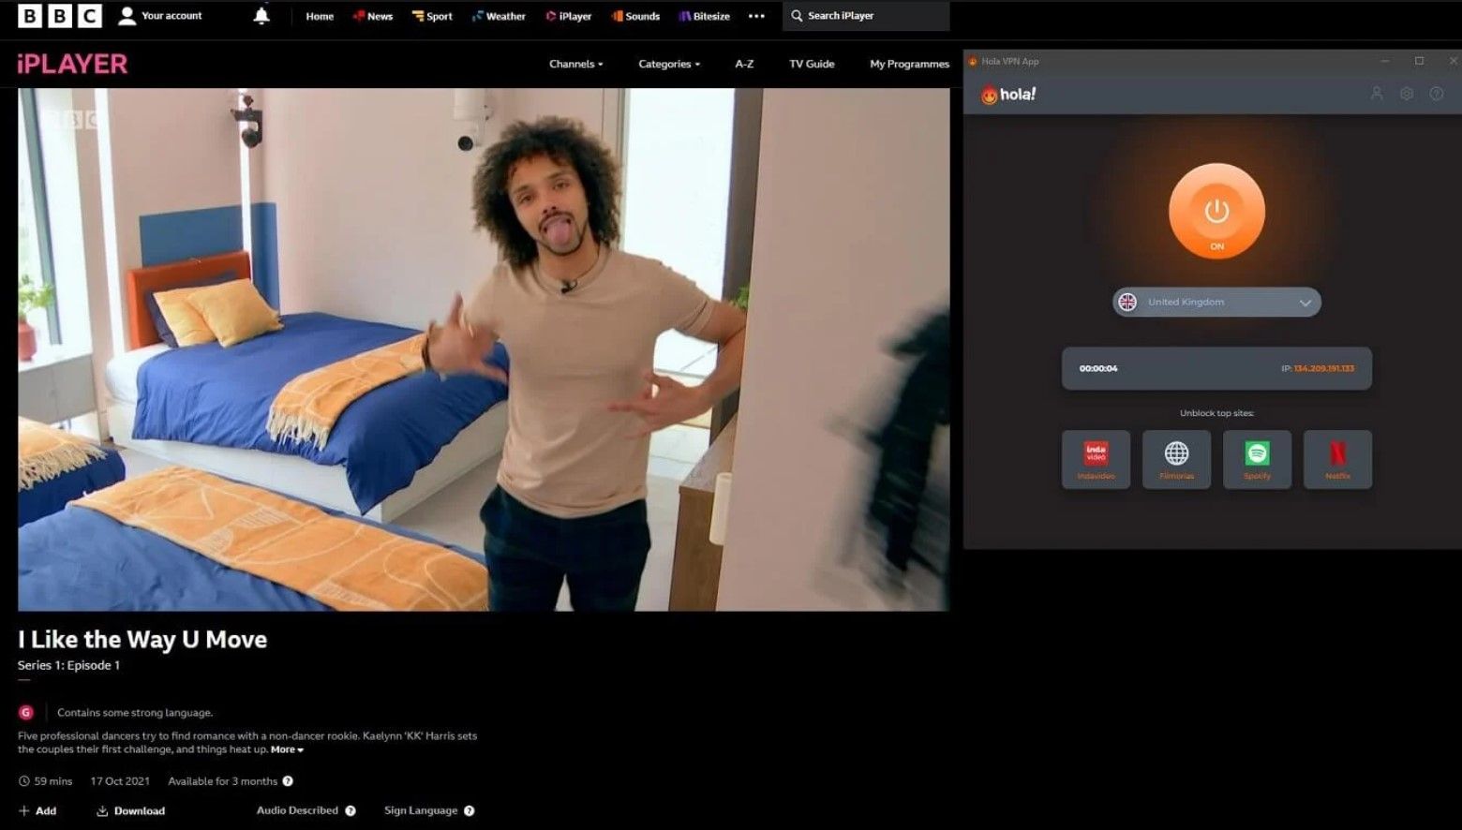Open BBC Weather from top navigation
Viewport: 1462px width, 830px height.
coord(499,16)
